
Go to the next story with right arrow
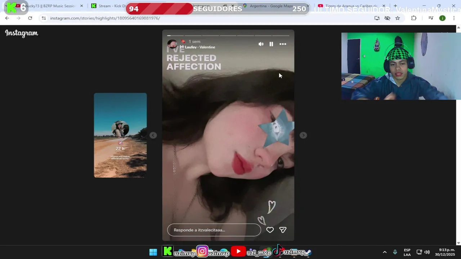pyautogui.click(x=303, y=135)
